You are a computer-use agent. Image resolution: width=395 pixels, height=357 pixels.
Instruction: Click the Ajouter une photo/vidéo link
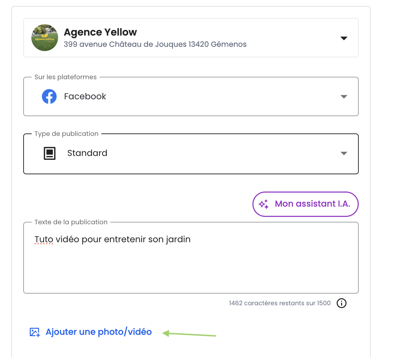(x=99, y=332)
